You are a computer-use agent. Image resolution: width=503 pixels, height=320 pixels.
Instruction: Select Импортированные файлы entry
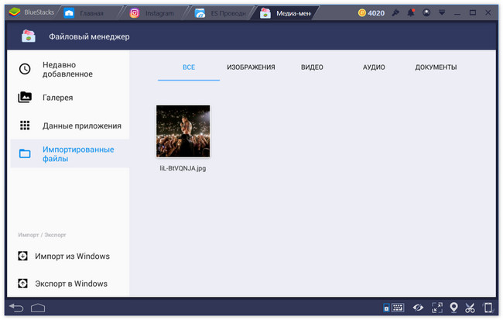pos(70,153)
